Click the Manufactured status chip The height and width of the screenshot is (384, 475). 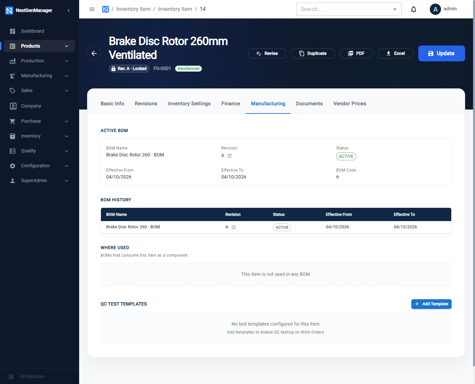coord(188,69)
